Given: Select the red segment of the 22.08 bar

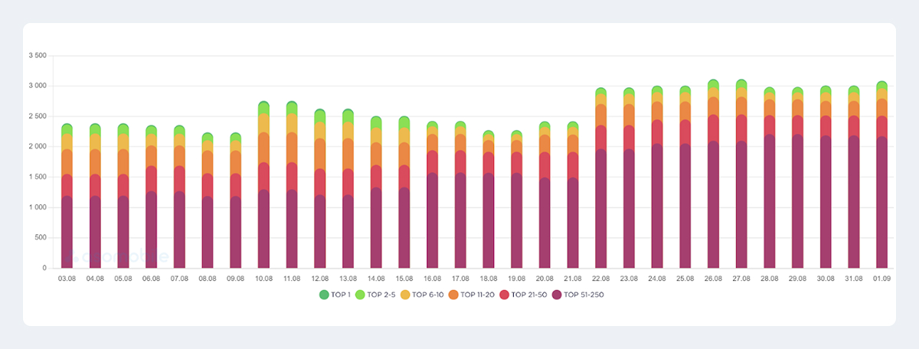Looking at the screenshot, I should pyautogui.click(x=600, y=138).
